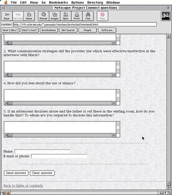Reload the current page

click(x=43, y=16)
